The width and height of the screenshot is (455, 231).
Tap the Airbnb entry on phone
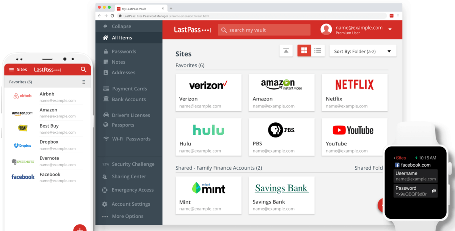point(47,96)
